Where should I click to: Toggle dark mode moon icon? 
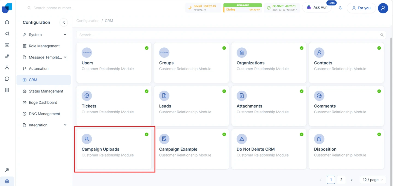point(341,8)
